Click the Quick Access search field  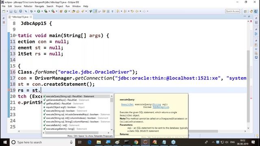(x=233, y=11)
